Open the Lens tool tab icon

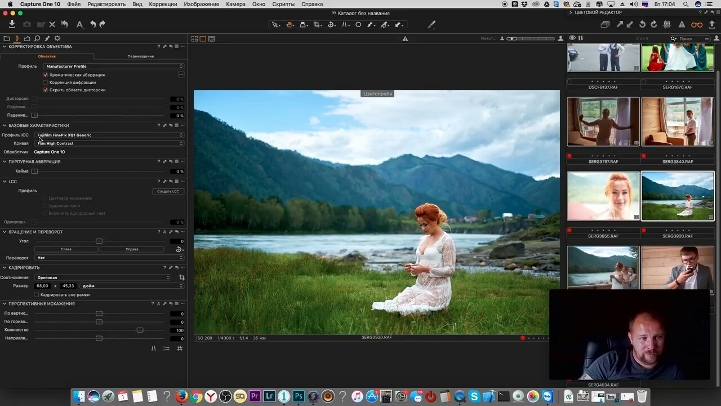tap(17, 38)
